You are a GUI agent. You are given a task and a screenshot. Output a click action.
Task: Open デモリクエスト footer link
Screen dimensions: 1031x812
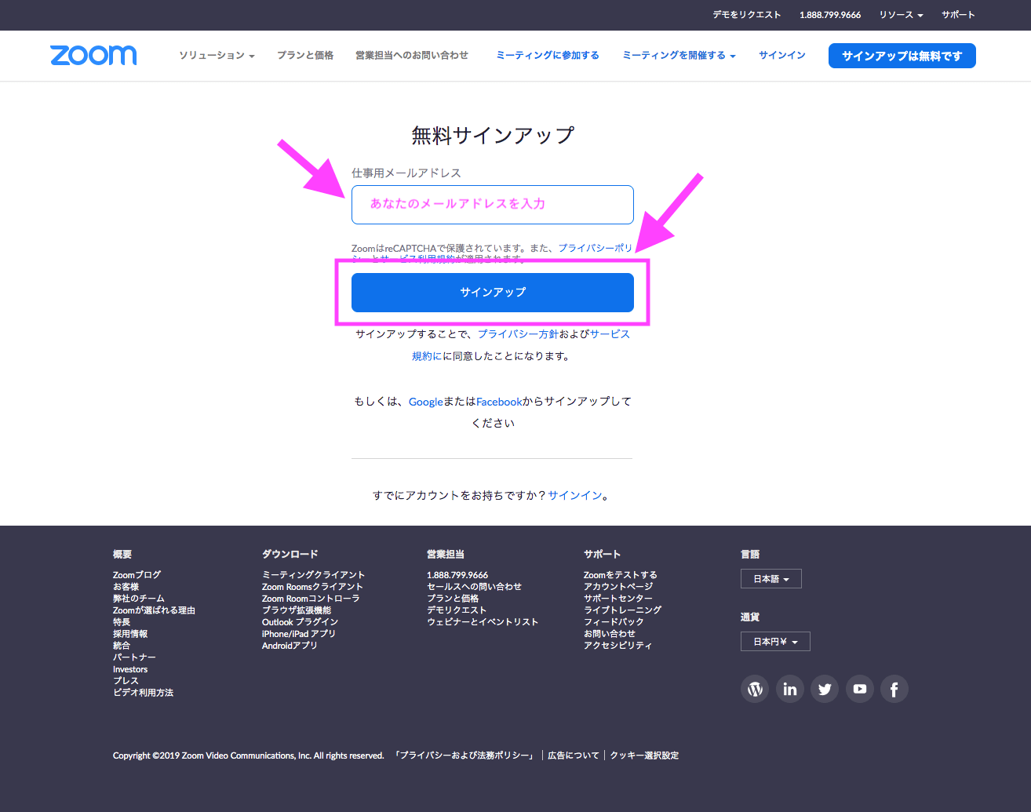[x=457, y=610]
